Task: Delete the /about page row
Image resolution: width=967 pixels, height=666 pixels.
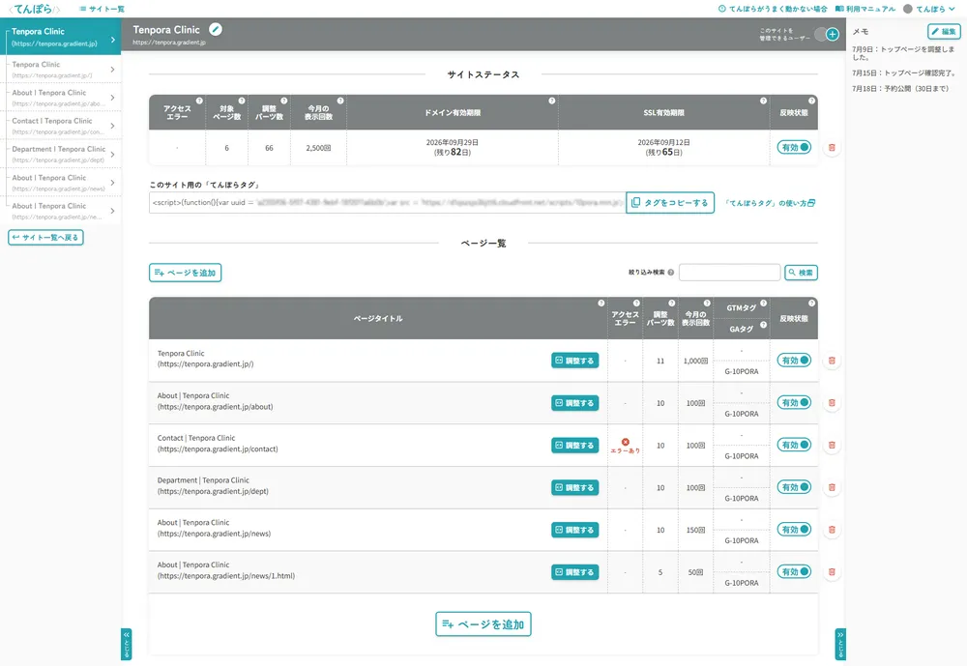Action: [x=832, y=403]
